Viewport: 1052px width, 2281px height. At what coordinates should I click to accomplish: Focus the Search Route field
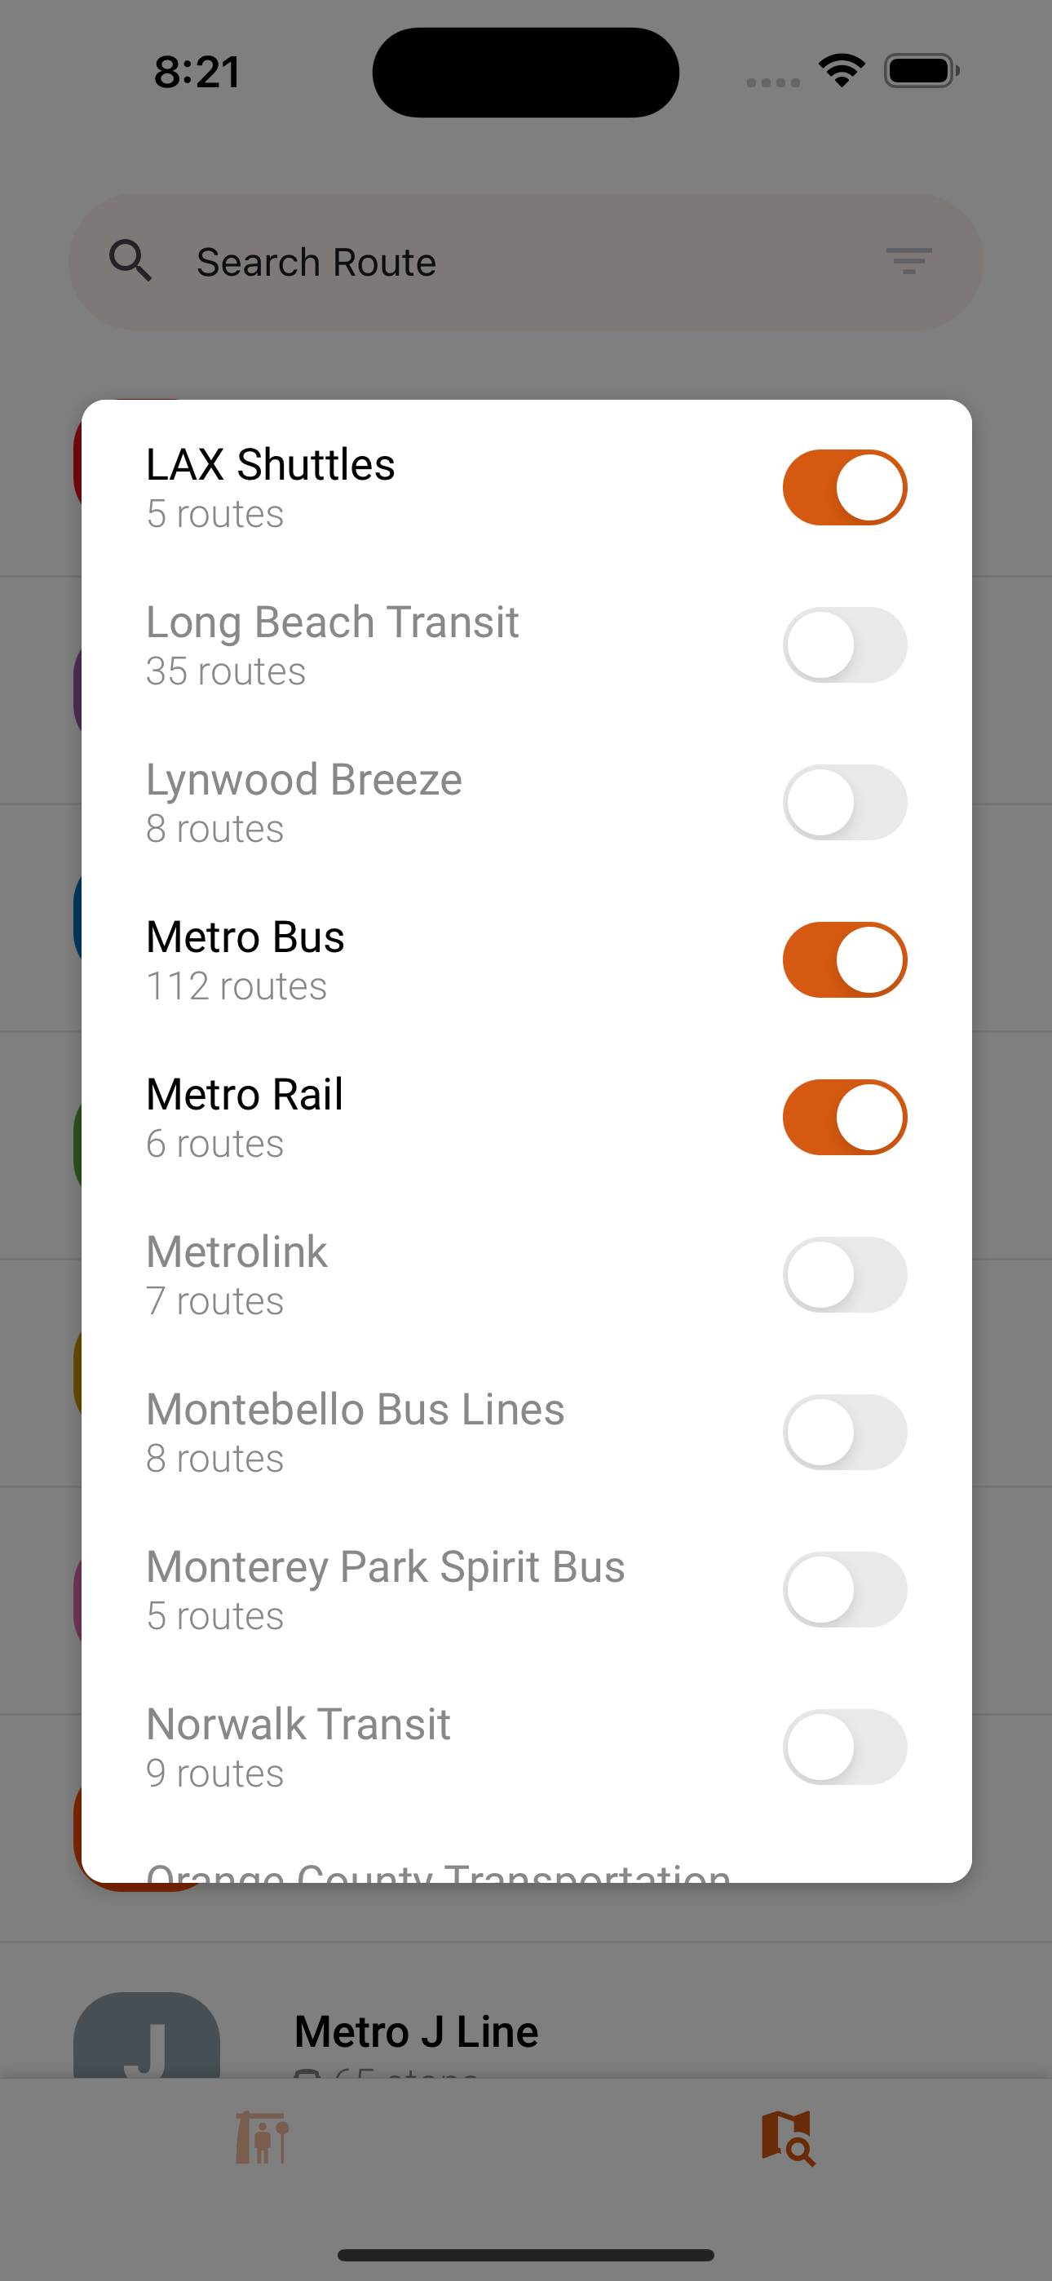(526, 262)
